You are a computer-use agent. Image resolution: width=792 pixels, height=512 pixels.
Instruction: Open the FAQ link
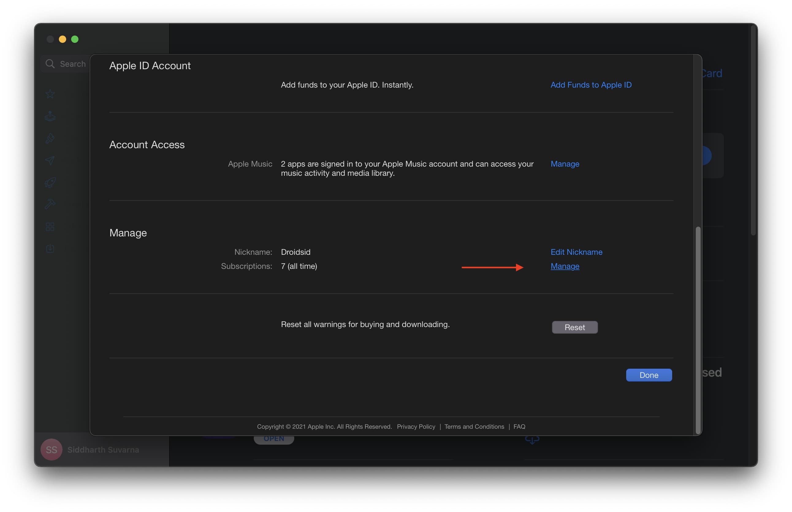coord(519,427)
